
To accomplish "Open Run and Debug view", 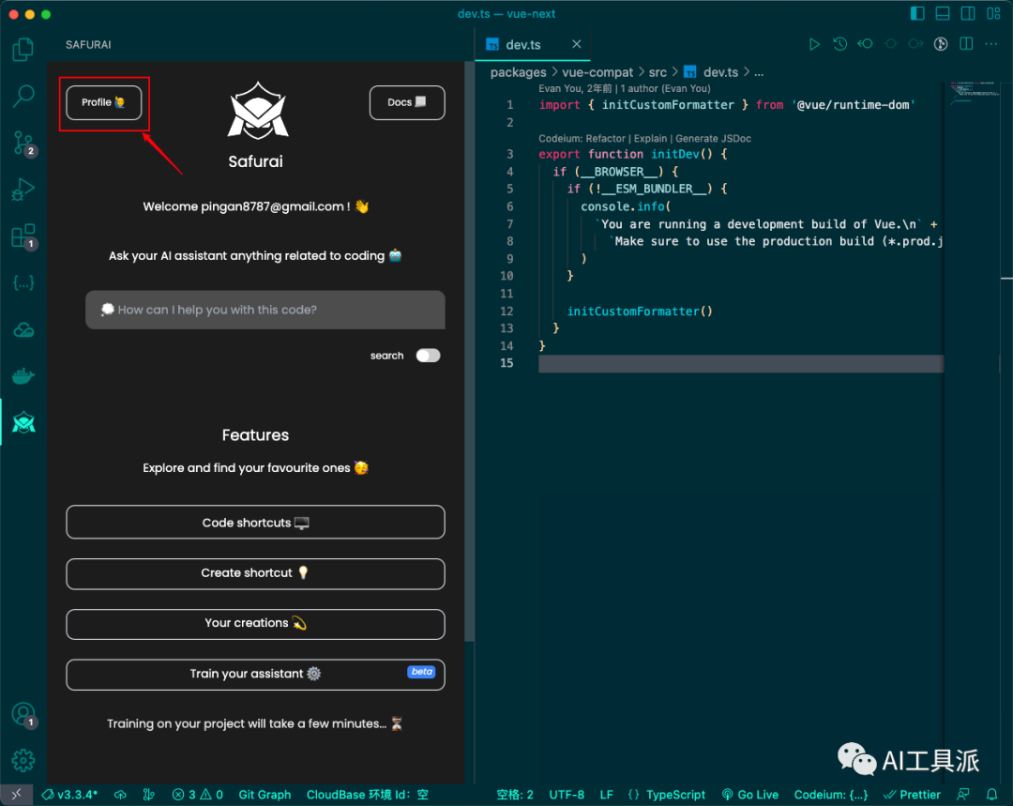I will click(23, 190).
